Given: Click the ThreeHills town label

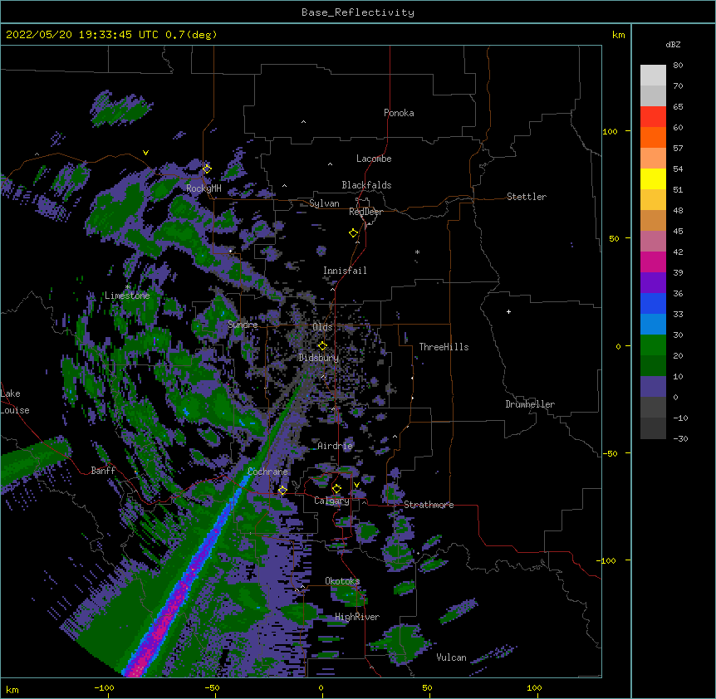Looking at the screenshot, I should (x=444, y=347).
